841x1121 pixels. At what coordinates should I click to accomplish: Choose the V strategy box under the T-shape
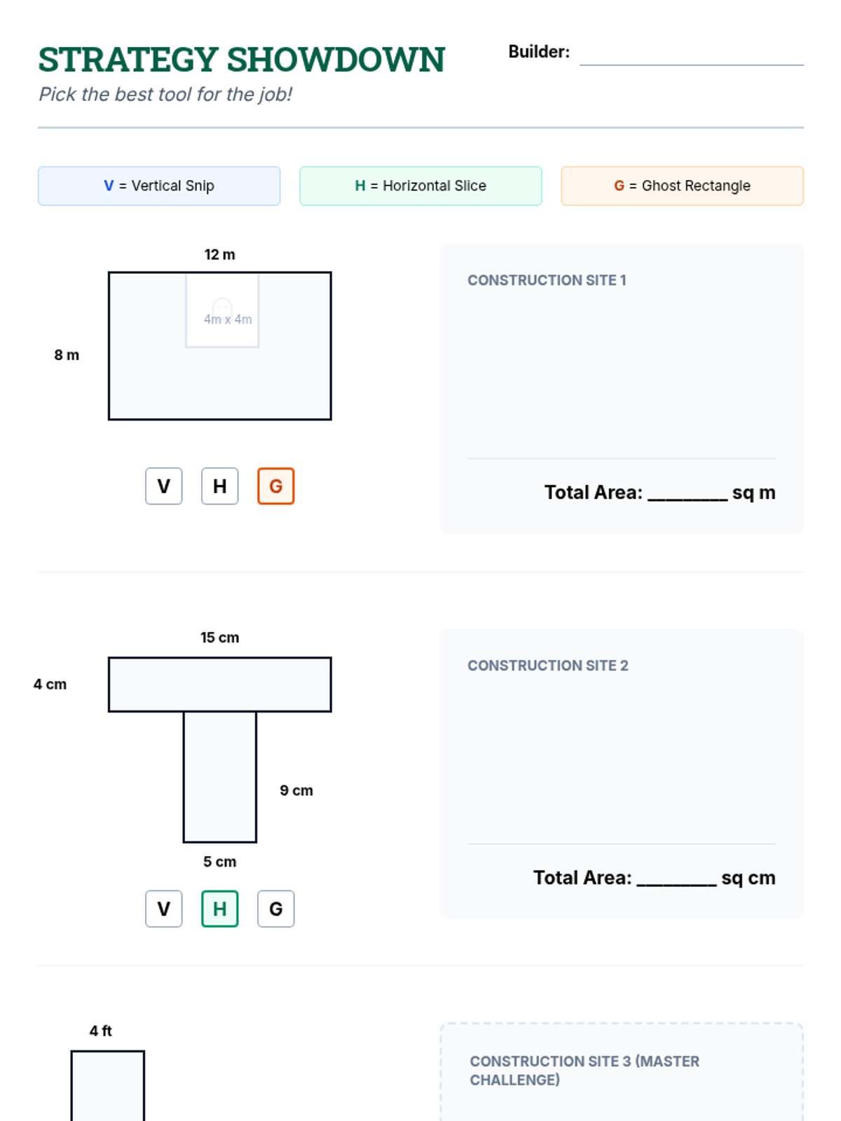pyautogui.click(x=164, y=909)
